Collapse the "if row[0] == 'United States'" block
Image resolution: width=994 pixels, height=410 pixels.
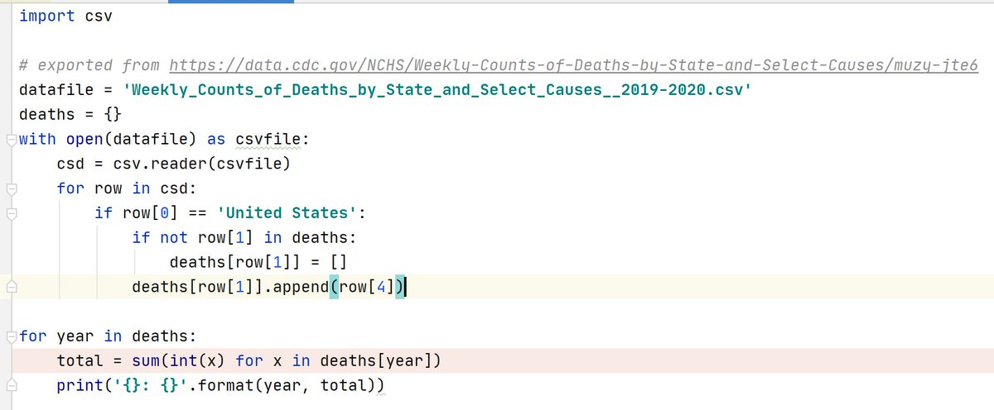pos(11,213)
